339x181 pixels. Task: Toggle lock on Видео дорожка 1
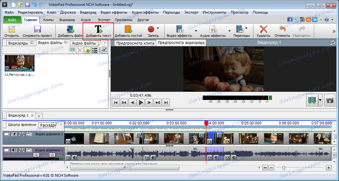tap(29, 134)
